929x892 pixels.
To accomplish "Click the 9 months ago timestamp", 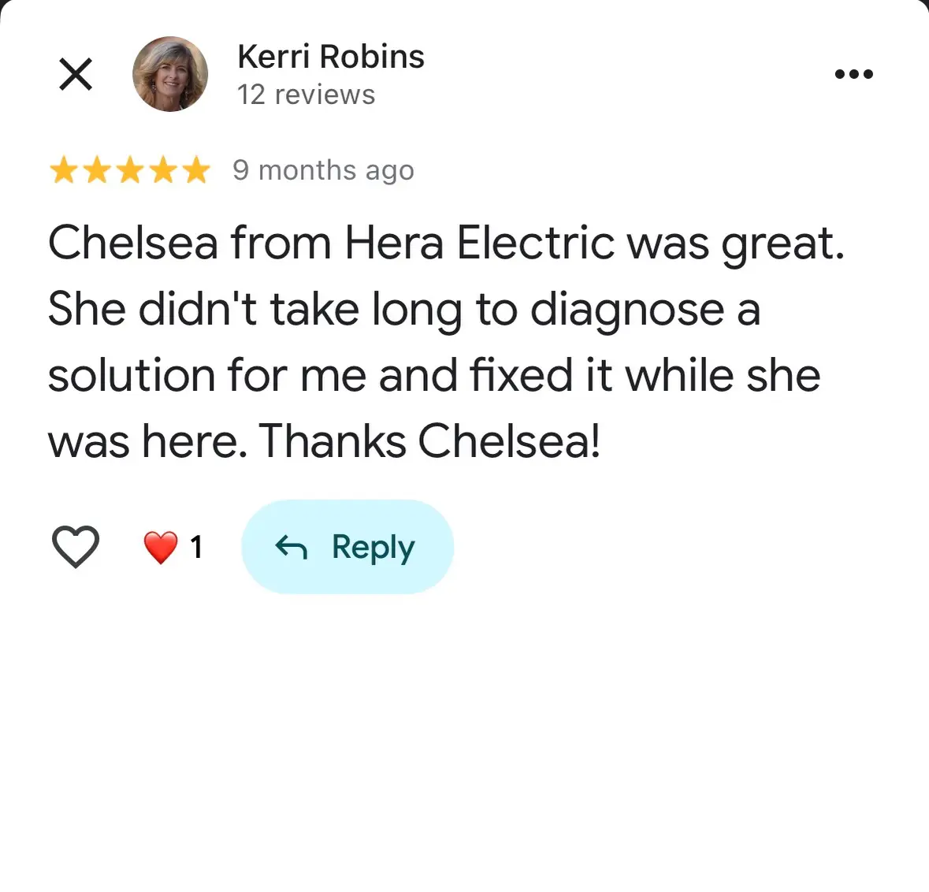I will click(x=323, y=169).
